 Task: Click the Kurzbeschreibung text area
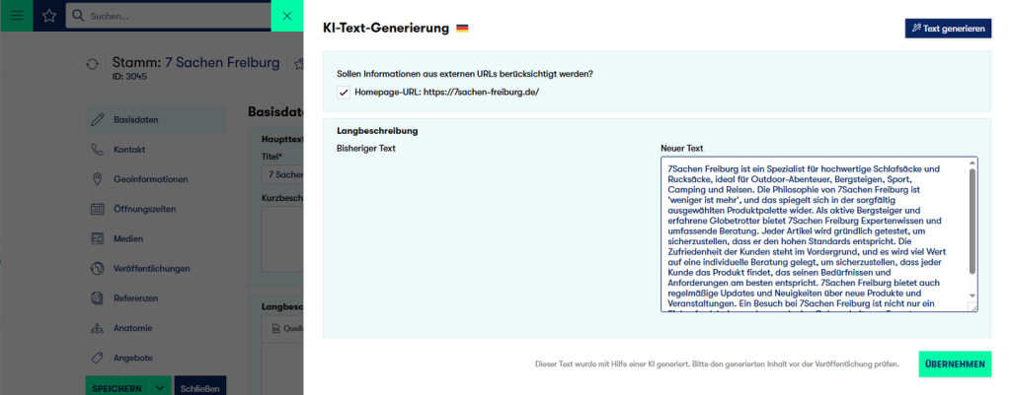click(282, 238)
